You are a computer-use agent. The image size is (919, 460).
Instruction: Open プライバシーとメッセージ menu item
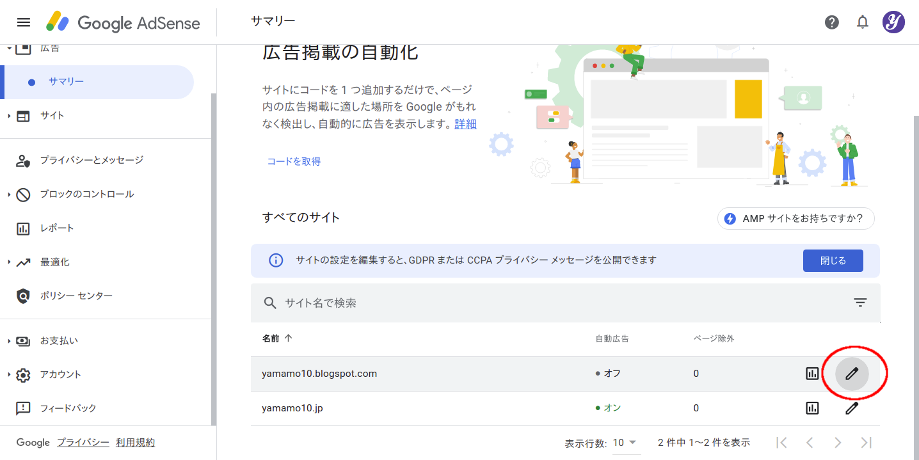(x=92, y=161)
